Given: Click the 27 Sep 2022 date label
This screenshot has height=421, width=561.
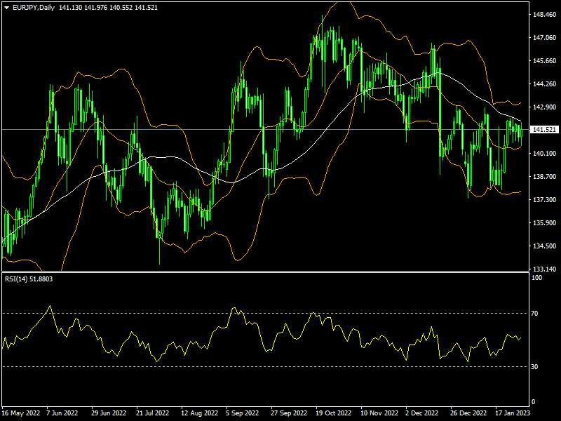Looking at the screenshot, I should tap(289, 413).
